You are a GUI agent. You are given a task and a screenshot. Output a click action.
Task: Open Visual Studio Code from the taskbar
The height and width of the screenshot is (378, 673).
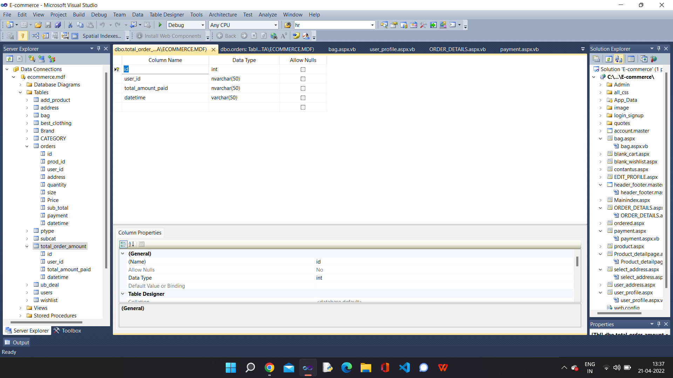pos(404,367)
